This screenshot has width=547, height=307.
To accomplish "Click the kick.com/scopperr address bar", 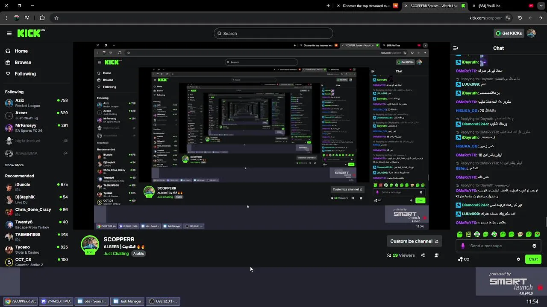I will (x=485, y=18).
